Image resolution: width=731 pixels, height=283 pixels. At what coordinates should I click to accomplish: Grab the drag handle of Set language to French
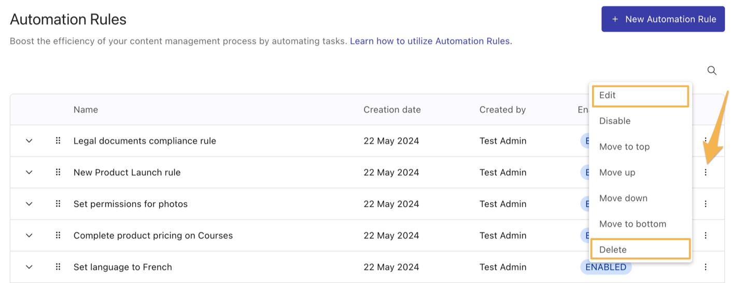pos(58,267)
